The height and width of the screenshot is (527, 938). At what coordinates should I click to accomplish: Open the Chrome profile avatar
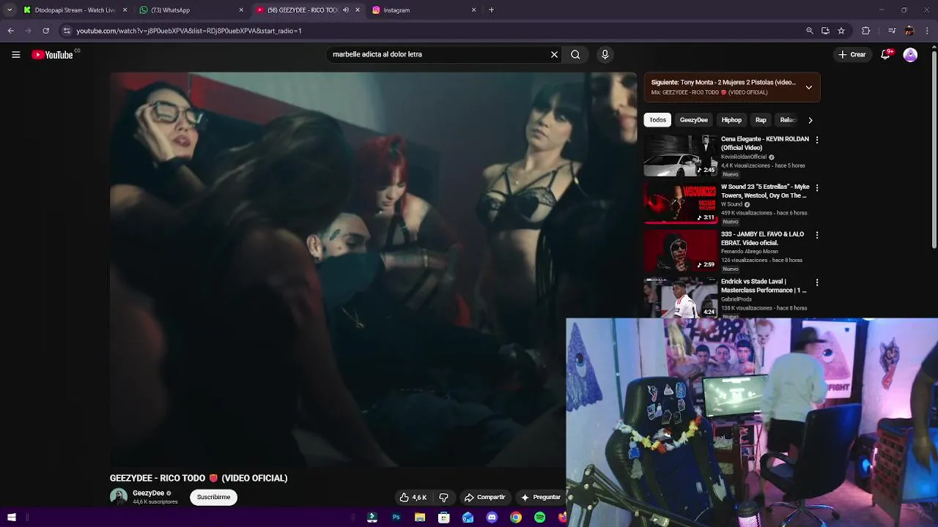(x=909, y=31)
